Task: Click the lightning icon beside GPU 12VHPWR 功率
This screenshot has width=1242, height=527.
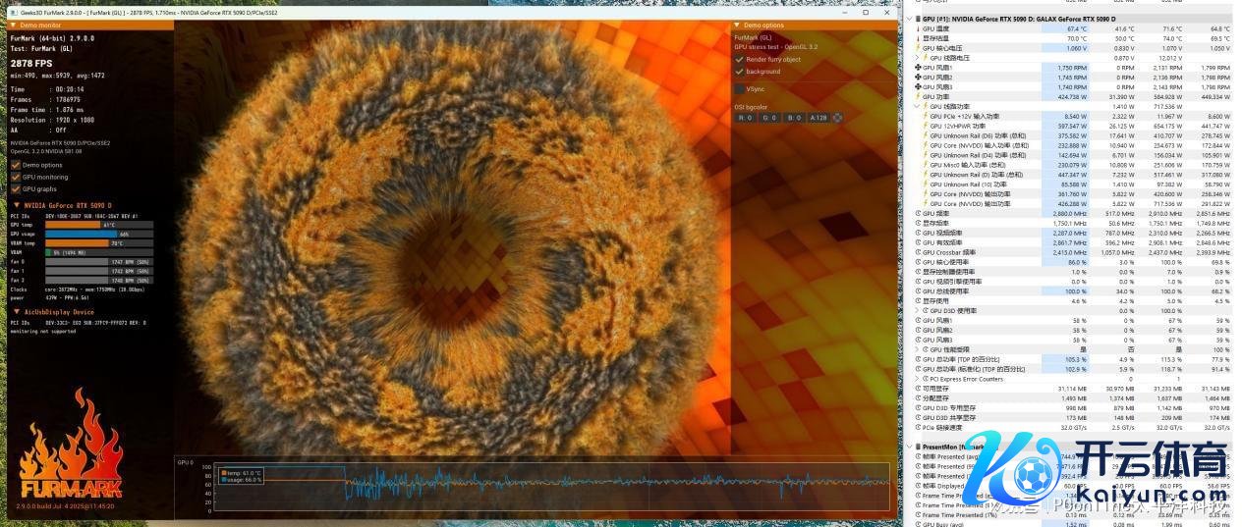Action: (925, 126)
